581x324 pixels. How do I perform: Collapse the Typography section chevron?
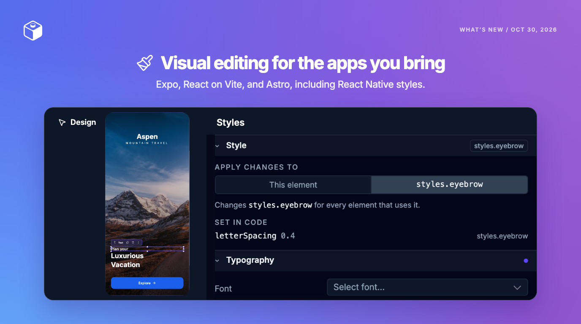tap(217, 260)
